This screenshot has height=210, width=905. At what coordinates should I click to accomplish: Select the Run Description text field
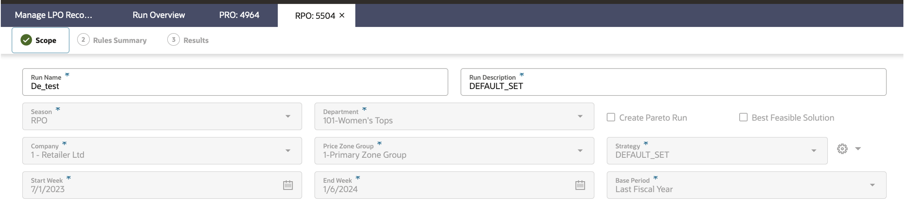click(x=674, y=82)
